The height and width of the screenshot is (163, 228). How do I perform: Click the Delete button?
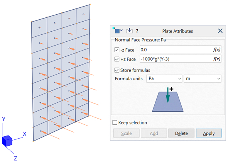pos(181,133)
